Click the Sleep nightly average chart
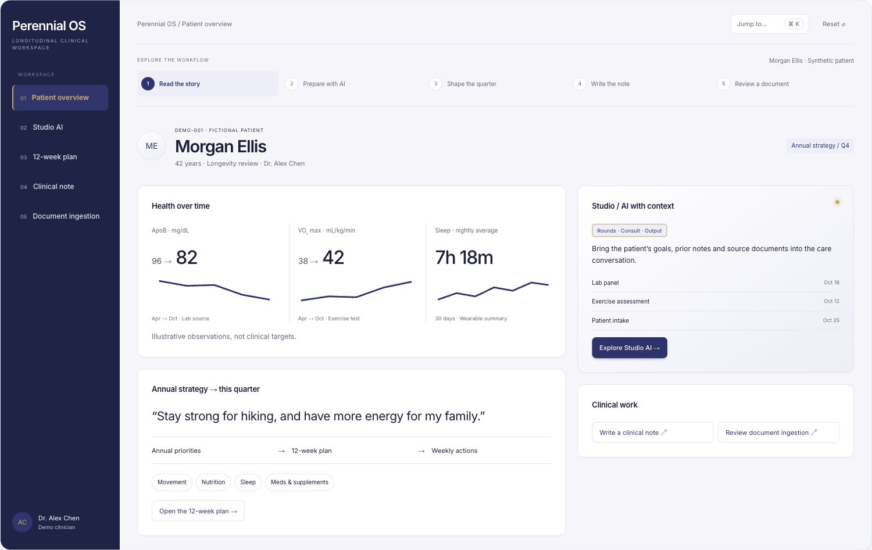Screen dimensions: 872x550 493,291
